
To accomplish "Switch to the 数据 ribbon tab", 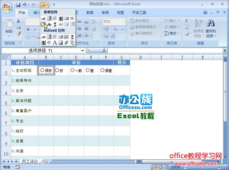I will [x=90, y=13].
